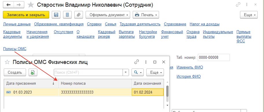The image size is (264, 112).
Task: Click policies list vertical scrollbar thumb
Action: coord(167,91)
